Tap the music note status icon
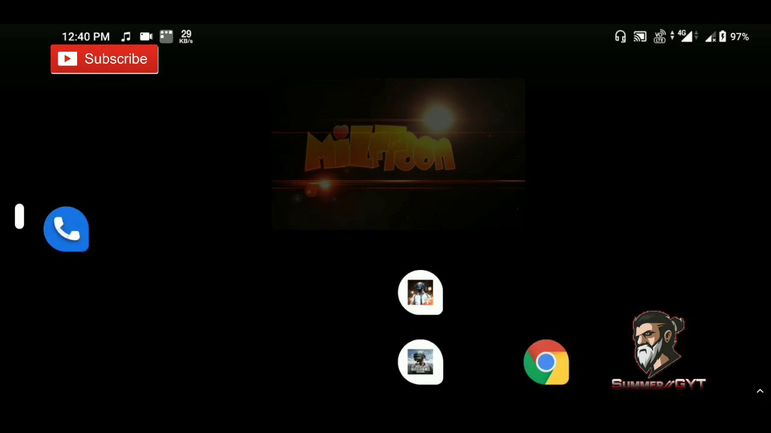This screenshot has width=771, height=433. (x=126, y=37)
